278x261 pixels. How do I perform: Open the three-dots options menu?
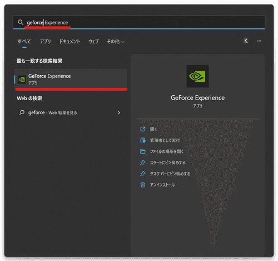click(x=259, y=41)
